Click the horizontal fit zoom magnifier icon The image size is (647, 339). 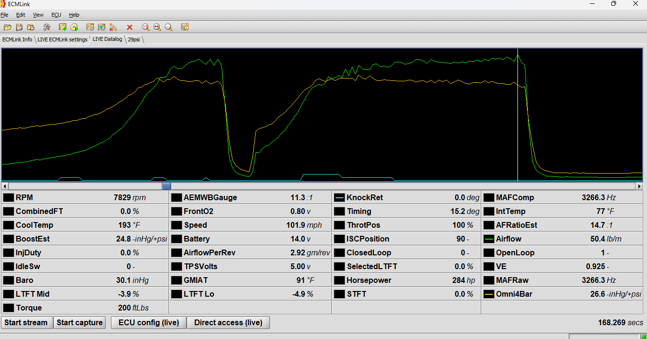[x=157, y=27]
